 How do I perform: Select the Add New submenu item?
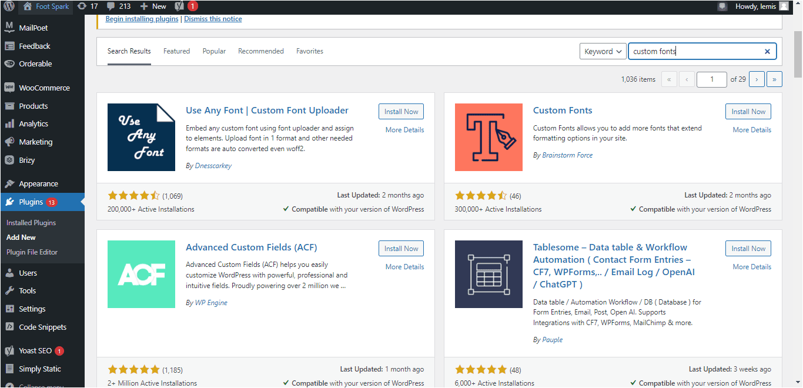point(21,238)
